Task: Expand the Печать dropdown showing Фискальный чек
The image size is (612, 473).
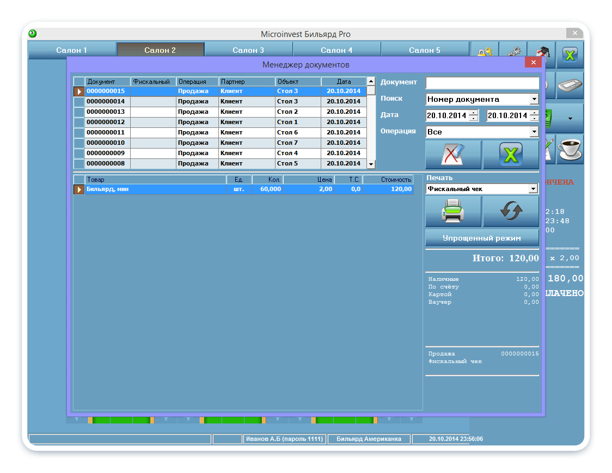Action: (x=534, y=189)
